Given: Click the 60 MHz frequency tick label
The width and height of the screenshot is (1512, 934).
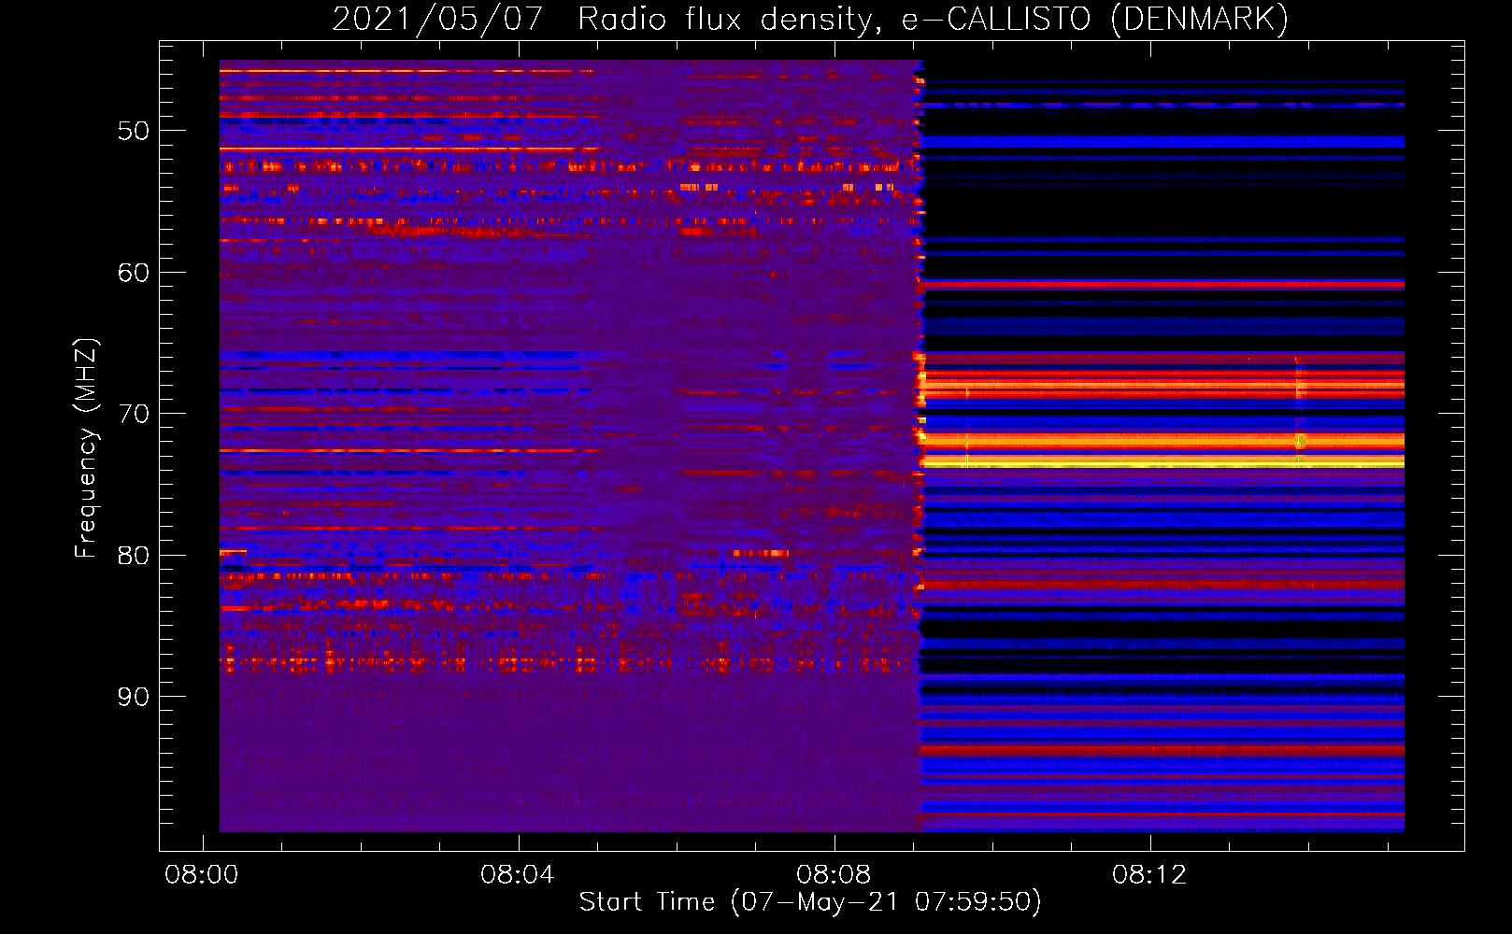Looking at the screenshot, I should click(134, 273).
